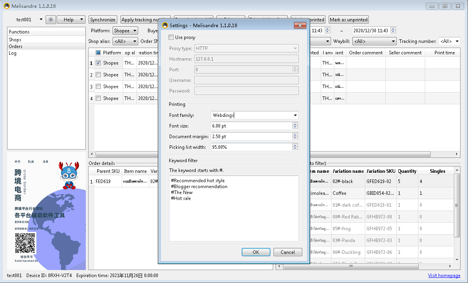Click the Coffee variation name cell
Screen dimensions: 468x283
point(348,193)
